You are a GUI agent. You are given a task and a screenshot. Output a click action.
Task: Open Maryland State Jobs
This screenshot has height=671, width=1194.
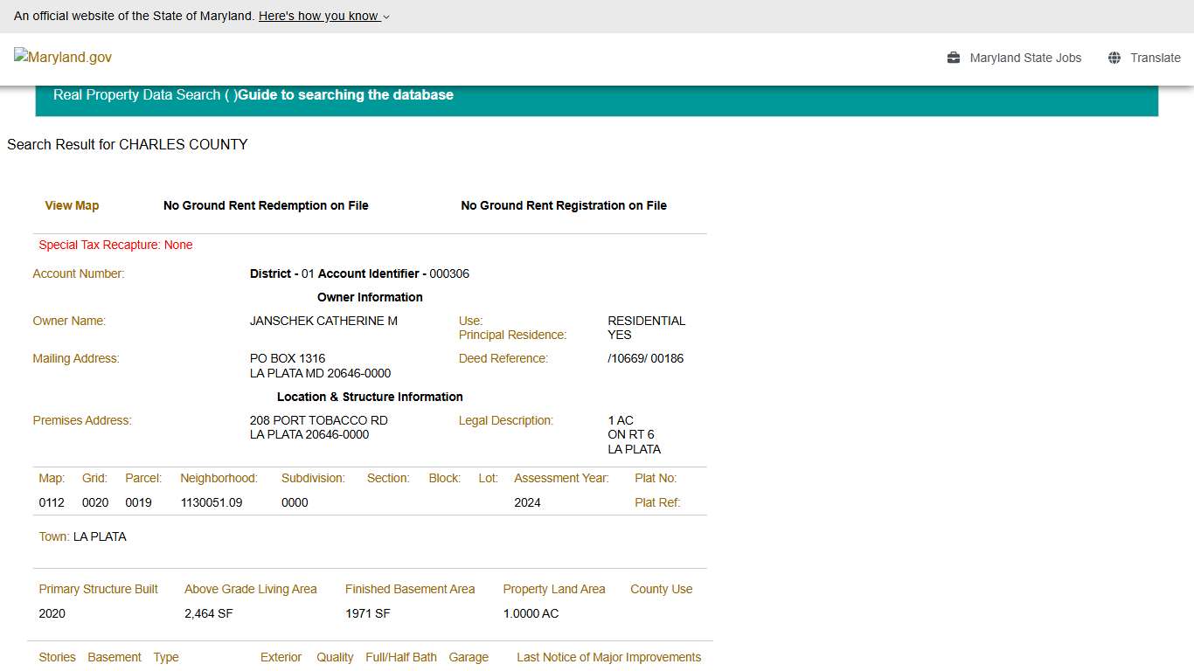click(x=1026, y=58)
